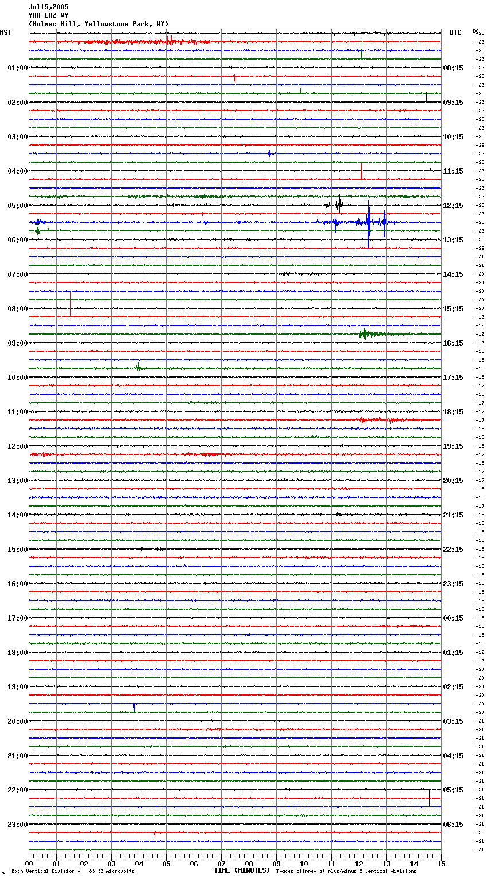The height and width of the screenshot is (879, 487).
Task: Pick minute 08 on the time axis
Action: (249, 864)
